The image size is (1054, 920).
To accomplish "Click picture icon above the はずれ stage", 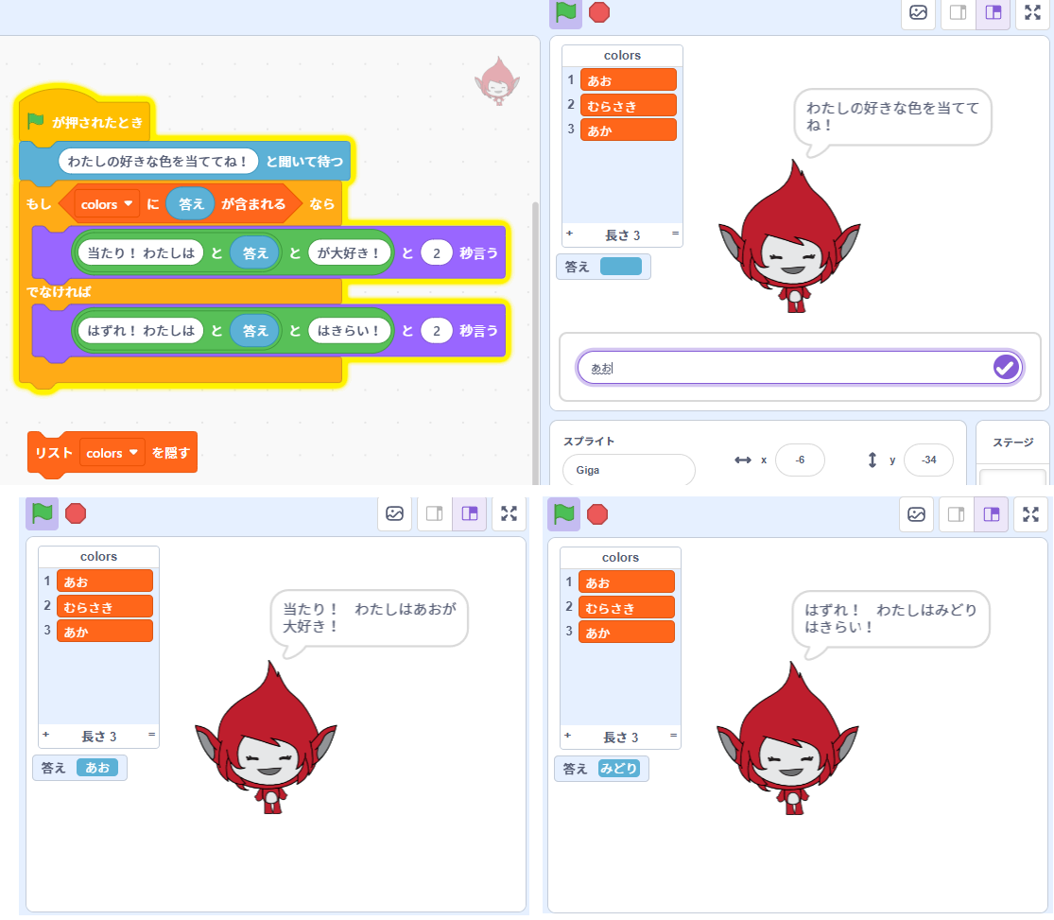I will coord(916,514).
